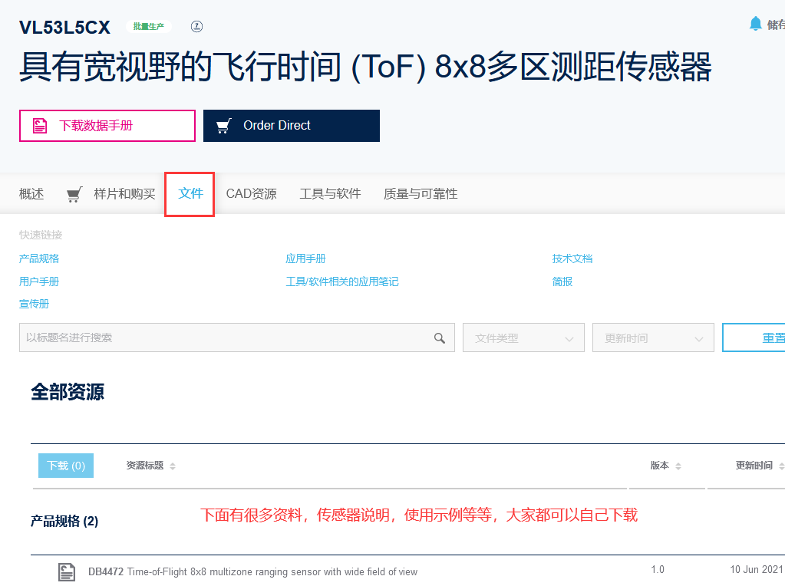Click the 下载数据手册 button

(107, 125)
